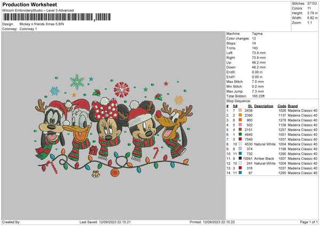Image resolution: width=320 pixels, height=226 pixels.
Task: Click the 'Brand' column header
Action: [293, 106]
